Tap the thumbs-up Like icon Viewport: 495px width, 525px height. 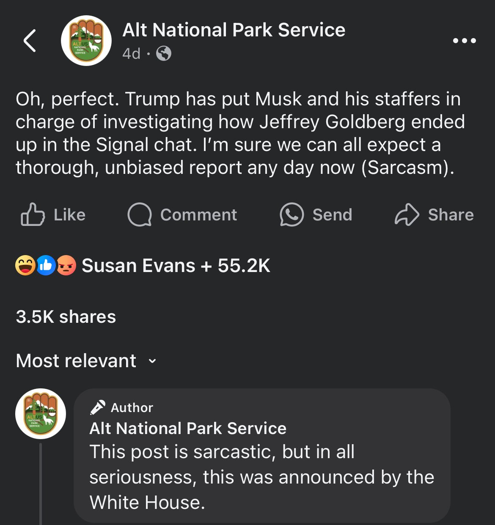[33, 214]
